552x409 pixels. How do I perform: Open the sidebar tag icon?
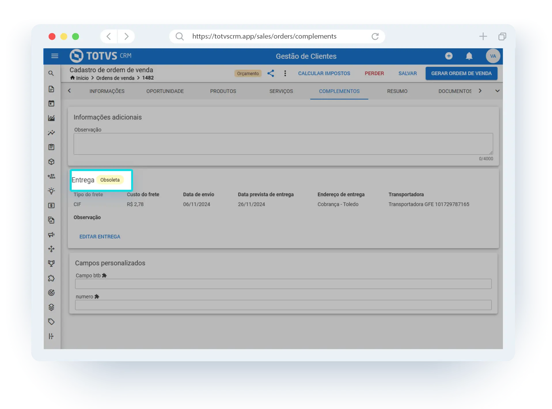tap(51, 322)
